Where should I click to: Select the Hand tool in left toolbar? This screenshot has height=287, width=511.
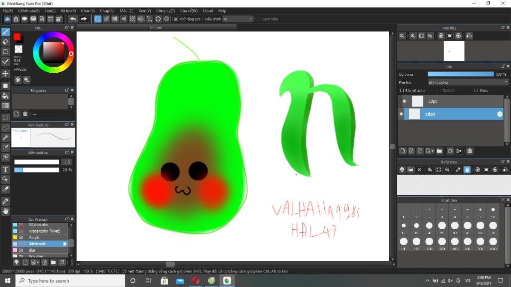tap(5, 211)
